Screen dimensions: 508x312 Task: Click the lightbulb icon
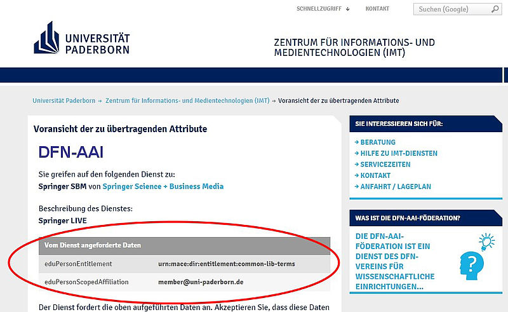pos(486,242)
